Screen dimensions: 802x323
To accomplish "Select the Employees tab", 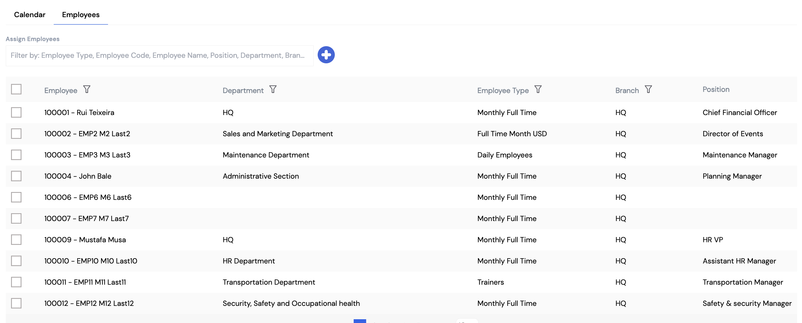I will 81,15.
